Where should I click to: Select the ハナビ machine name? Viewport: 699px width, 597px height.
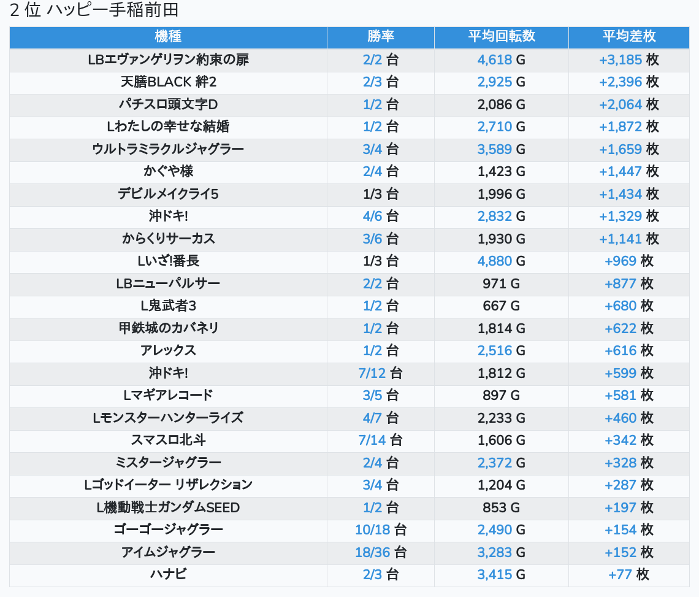pos(168,575)
